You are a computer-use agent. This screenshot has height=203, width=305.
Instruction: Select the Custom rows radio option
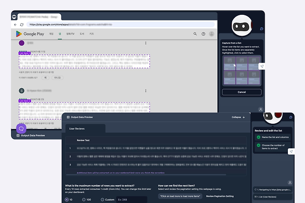point(102,199)
